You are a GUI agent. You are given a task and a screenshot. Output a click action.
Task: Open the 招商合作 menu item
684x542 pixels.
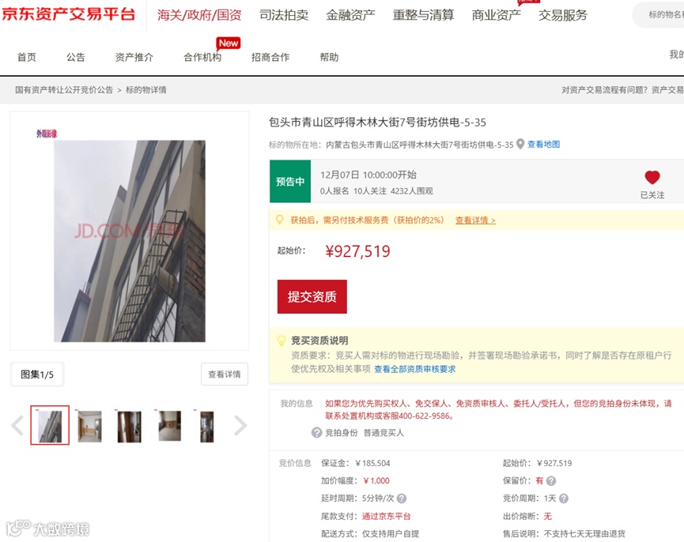pos(270,57)
